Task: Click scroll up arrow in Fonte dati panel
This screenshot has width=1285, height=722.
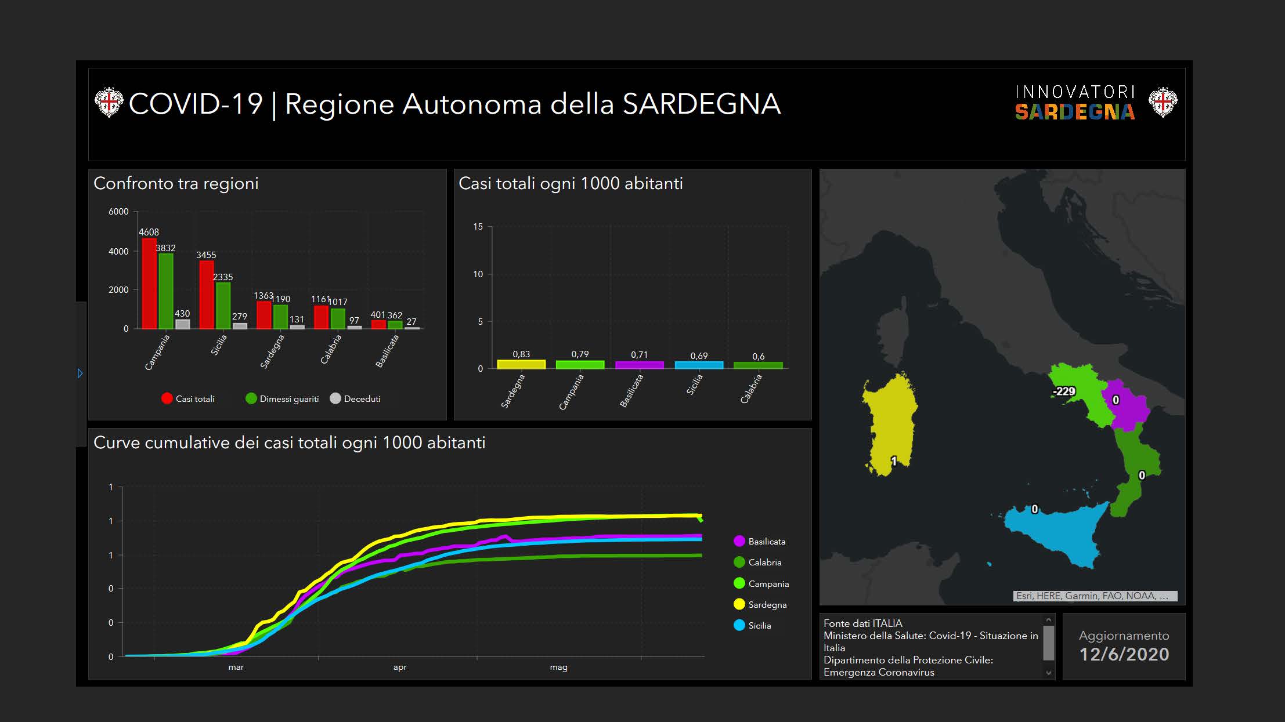Action: [1048, 619]
